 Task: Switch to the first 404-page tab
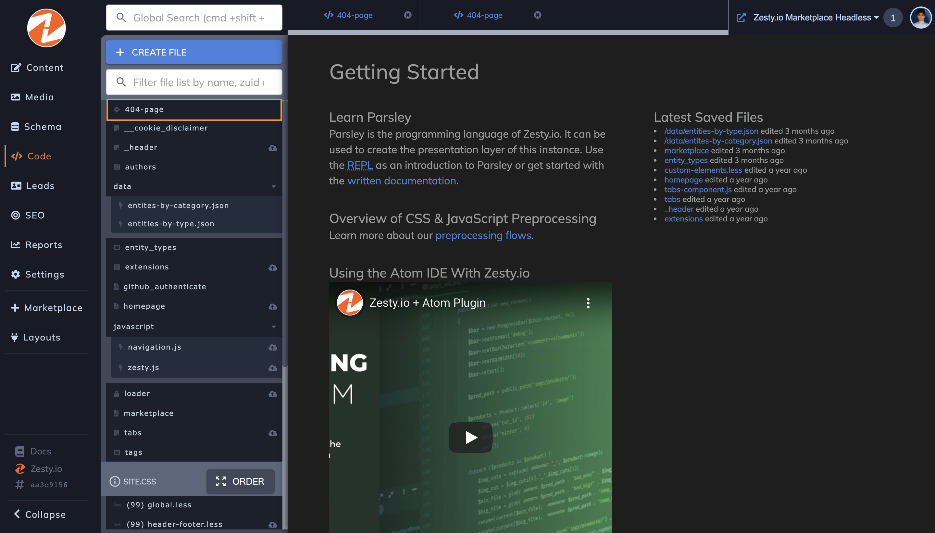(x=348, y=15)
